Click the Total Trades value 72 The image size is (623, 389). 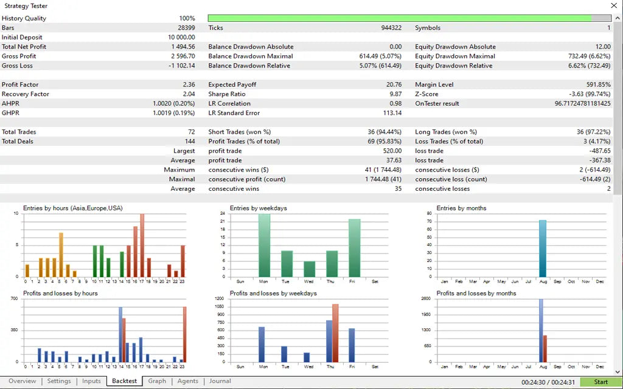pyautogui.click(x=191, y=132)
